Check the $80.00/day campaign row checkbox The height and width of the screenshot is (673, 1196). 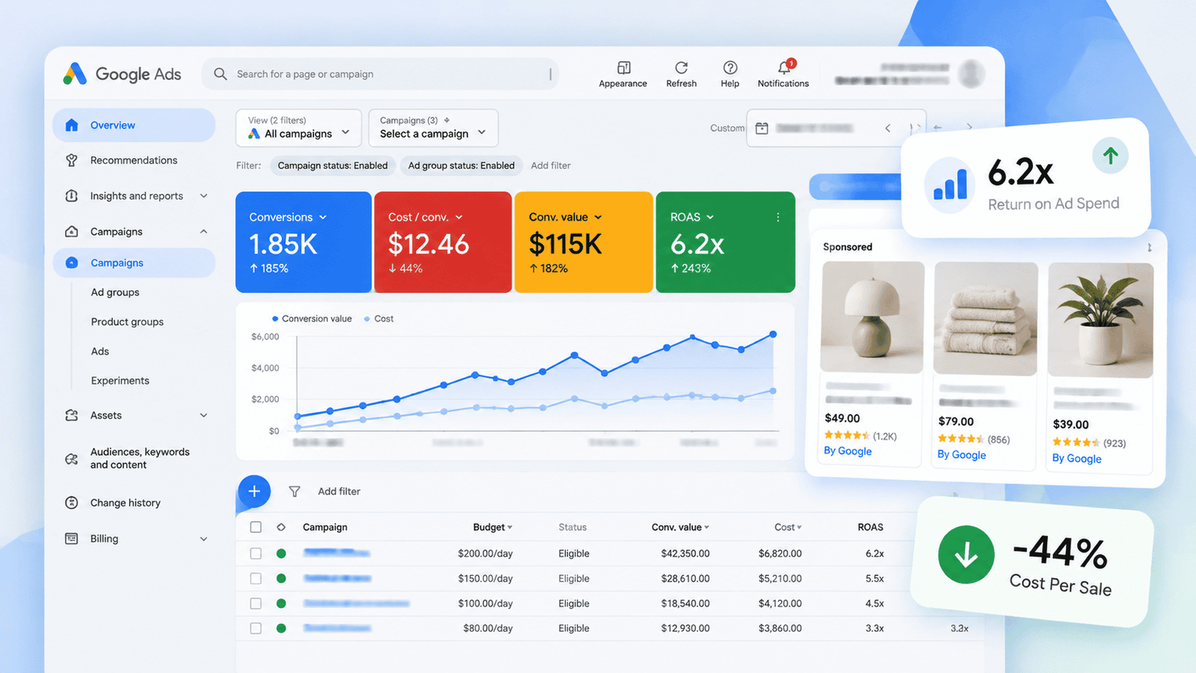click(x=256, y=628)
